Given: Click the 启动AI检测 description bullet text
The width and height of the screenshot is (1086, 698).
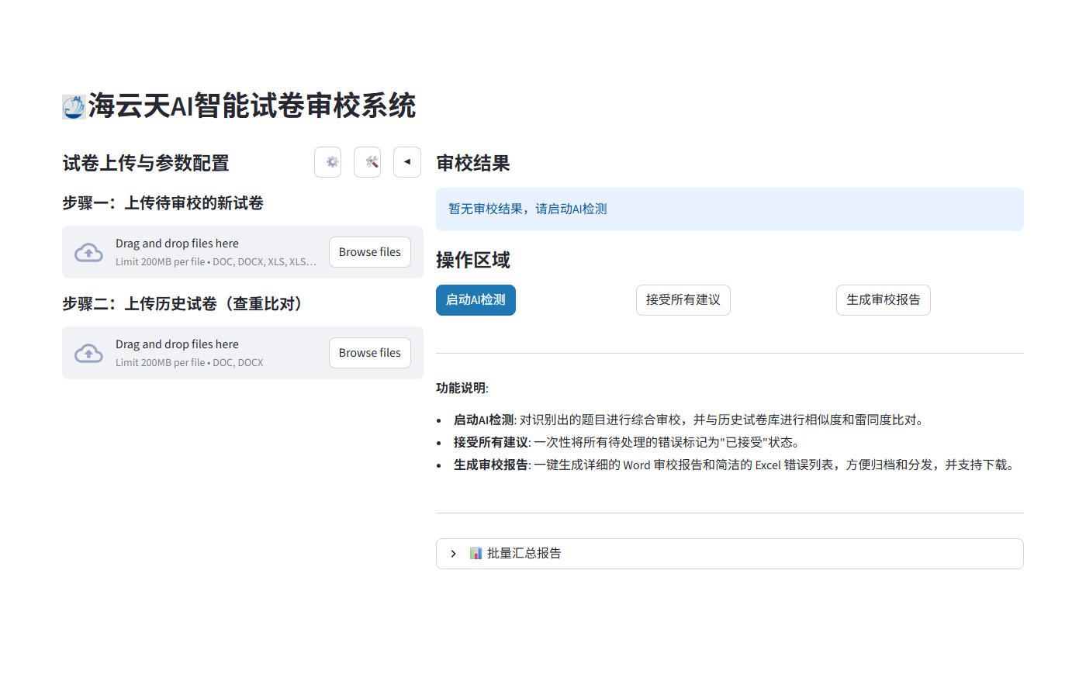Looking at the screenshot, I should click(690, 420).
